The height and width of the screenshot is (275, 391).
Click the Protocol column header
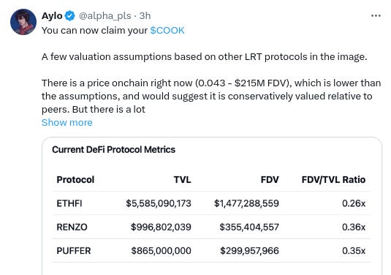pyautogui.click(x=75, y=179)
